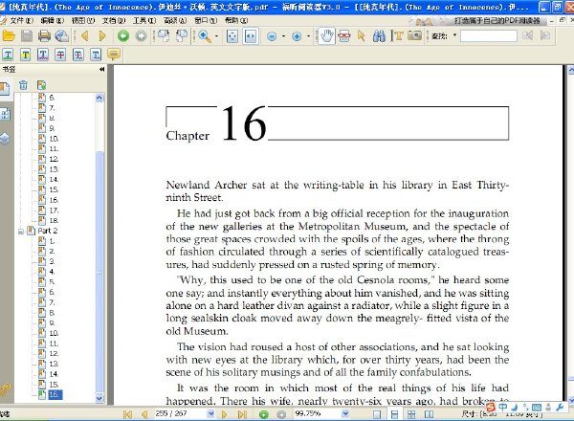The width and height of the screenshot is (574, 421).
Task: Open the Pages thumbnail side tab
Action: (x=5, y=115)
